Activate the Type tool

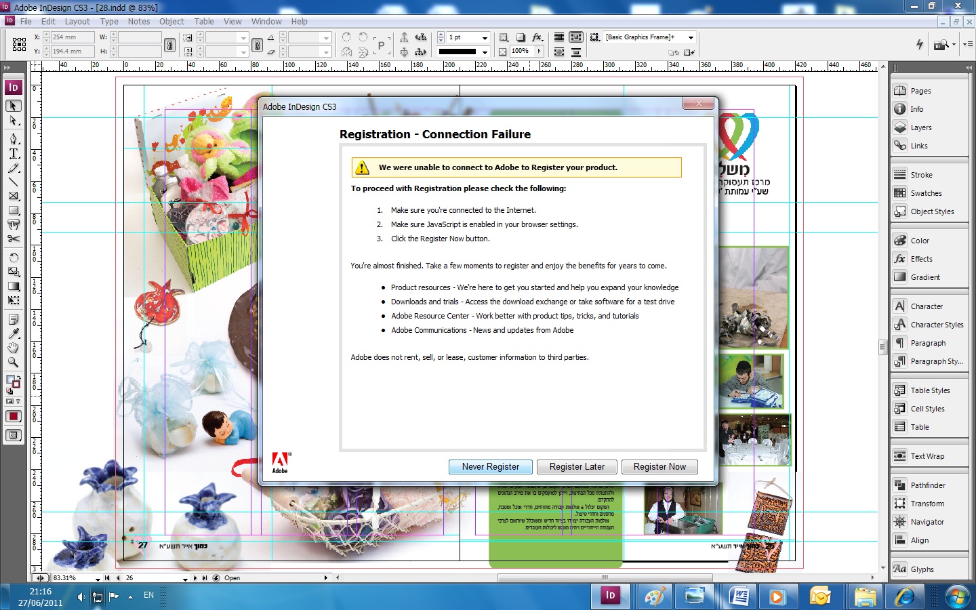point(14,153)
